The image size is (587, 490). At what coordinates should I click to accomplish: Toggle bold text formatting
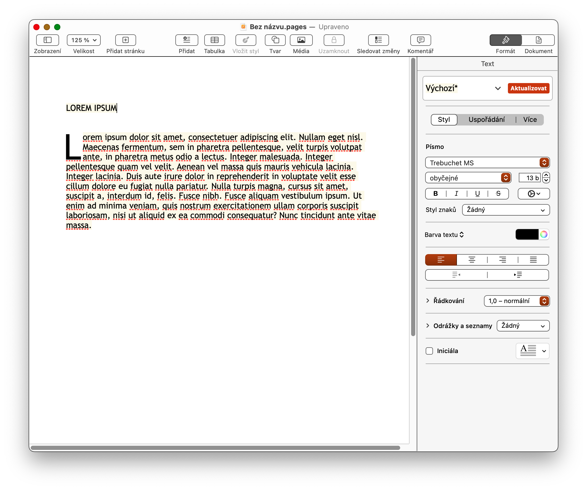click(436, 193)
